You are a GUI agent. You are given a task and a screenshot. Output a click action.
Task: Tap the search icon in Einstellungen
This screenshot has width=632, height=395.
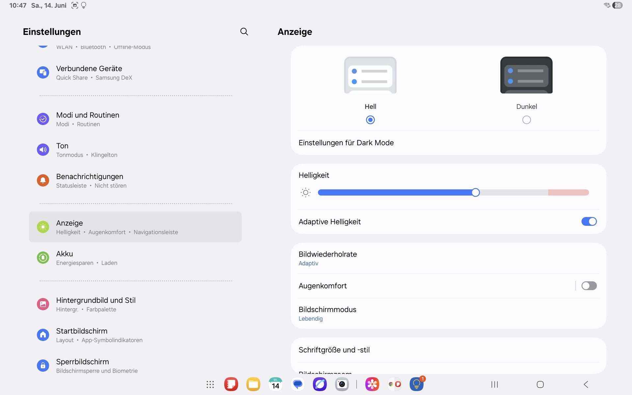tap(244, 32)
